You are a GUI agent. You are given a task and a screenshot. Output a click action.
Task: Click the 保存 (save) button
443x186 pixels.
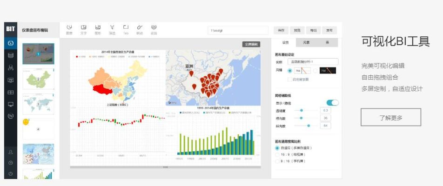pos(281,30)
